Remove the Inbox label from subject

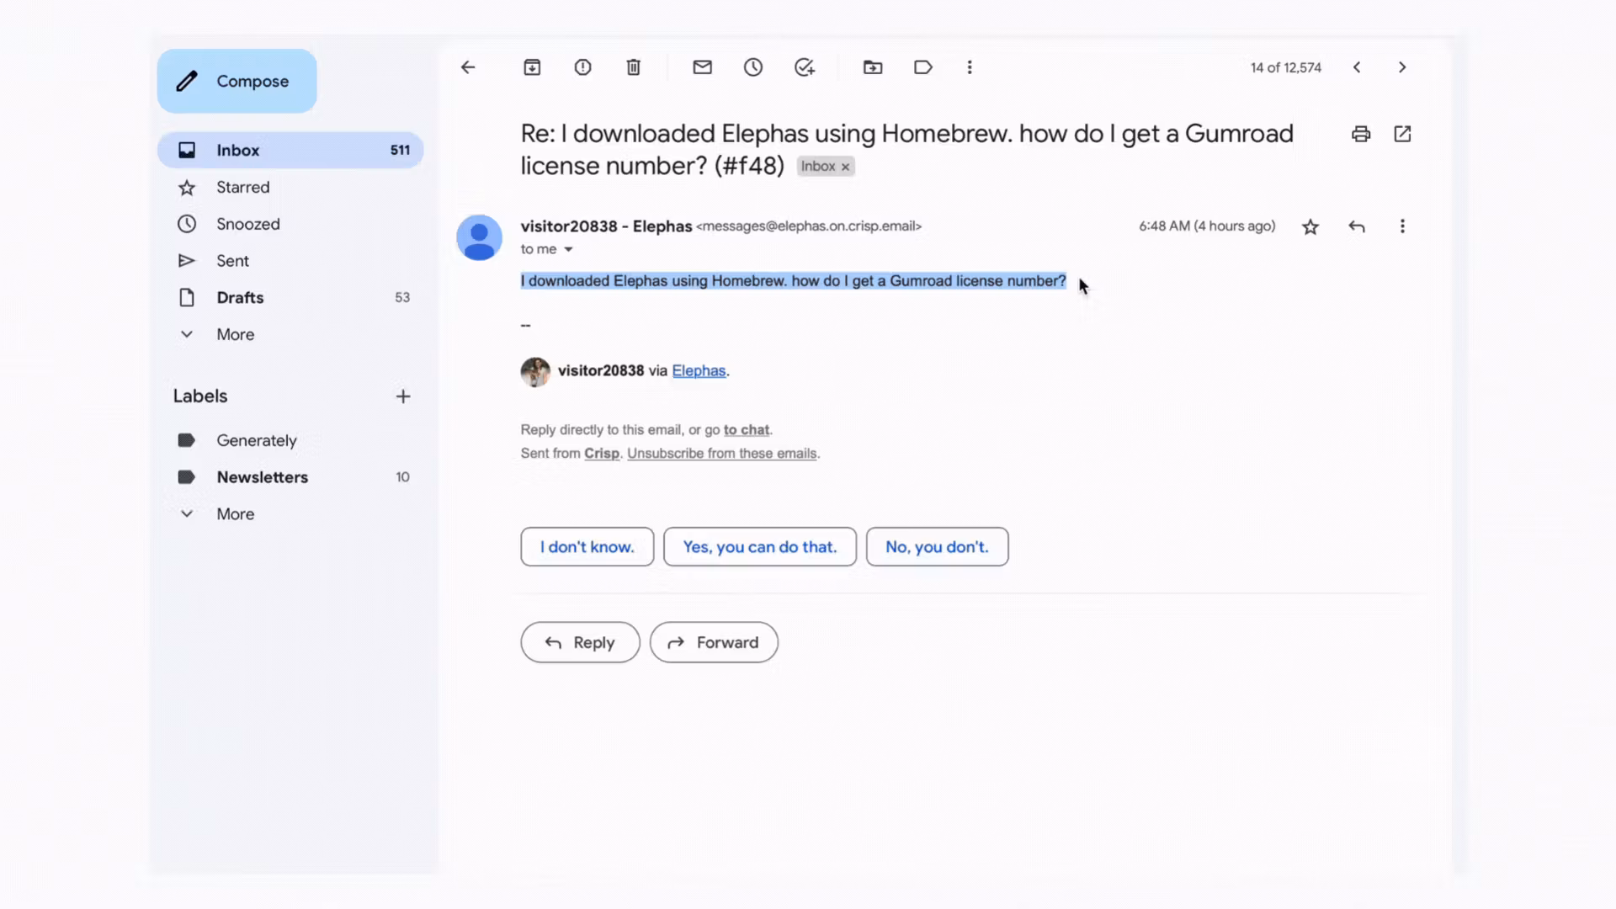[845, 167]
